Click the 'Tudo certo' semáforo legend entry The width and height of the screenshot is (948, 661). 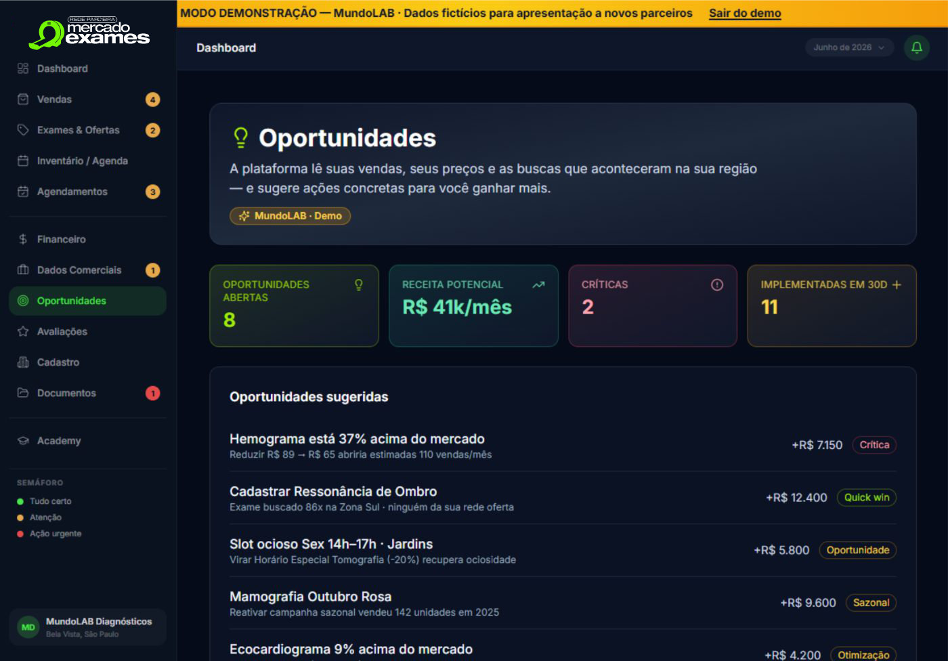[44, 501]
